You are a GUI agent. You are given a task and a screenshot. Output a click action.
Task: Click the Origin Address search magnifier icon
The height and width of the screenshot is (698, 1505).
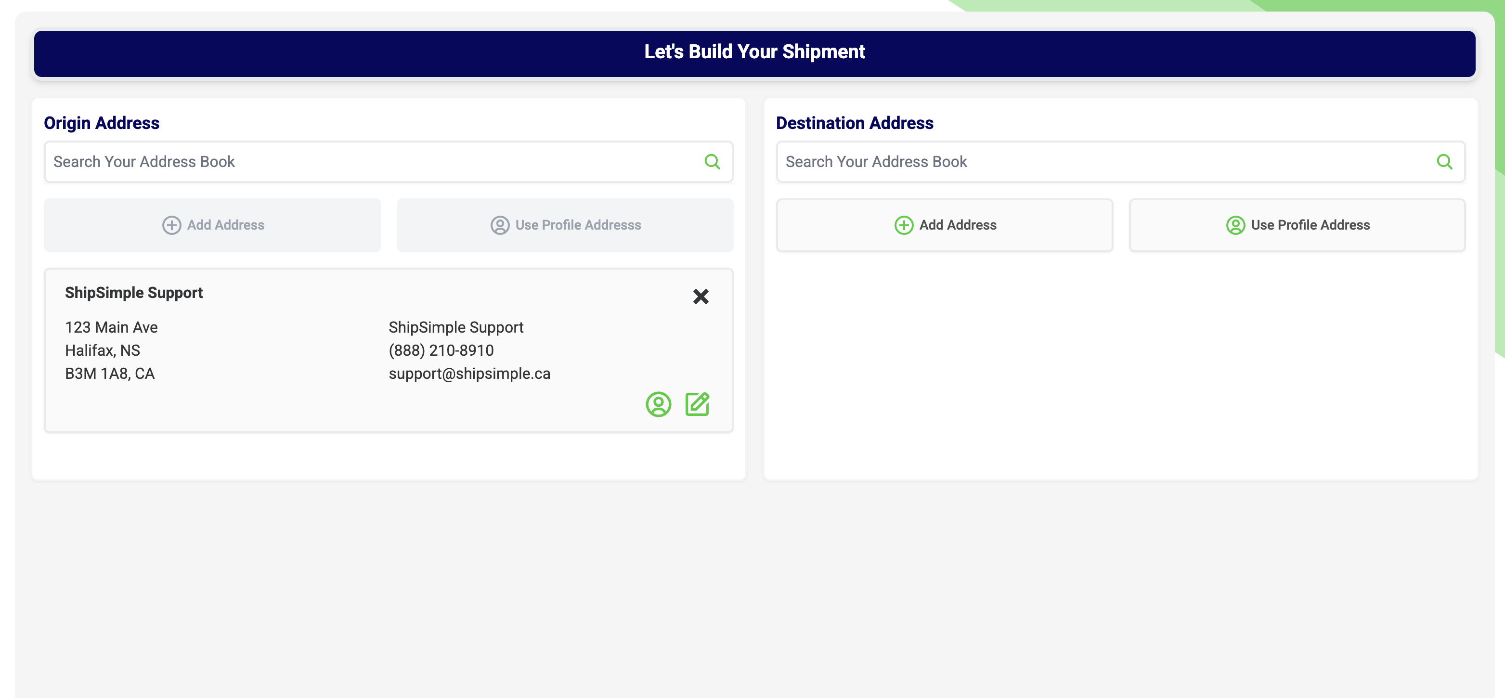coord(712,161)
